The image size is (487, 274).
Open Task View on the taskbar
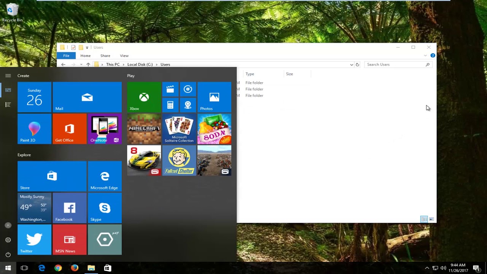[x=24, y=268]
